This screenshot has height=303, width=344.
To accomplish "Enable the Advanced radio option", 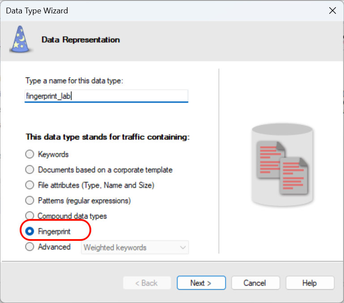I will coord(30,247).
